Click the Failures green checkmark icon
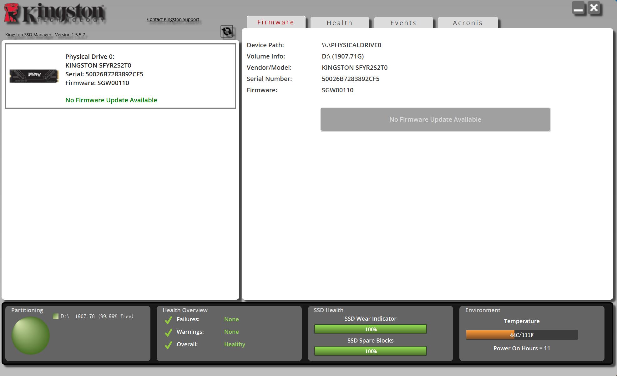This screenshot has width=617, height=376. (x=168, y=320)
